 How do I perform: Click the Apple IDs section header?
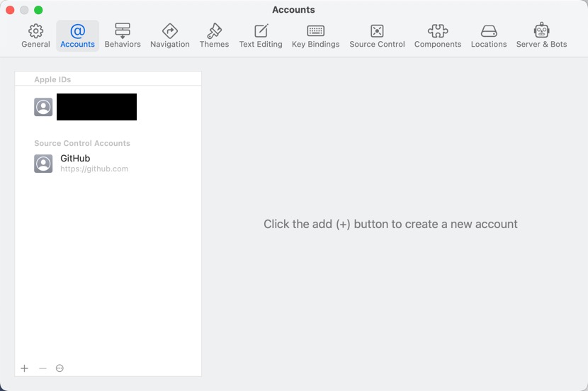(52, 79)
